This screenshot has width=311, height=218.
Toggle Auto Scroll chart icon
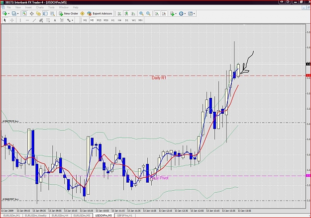pos(157,13)
